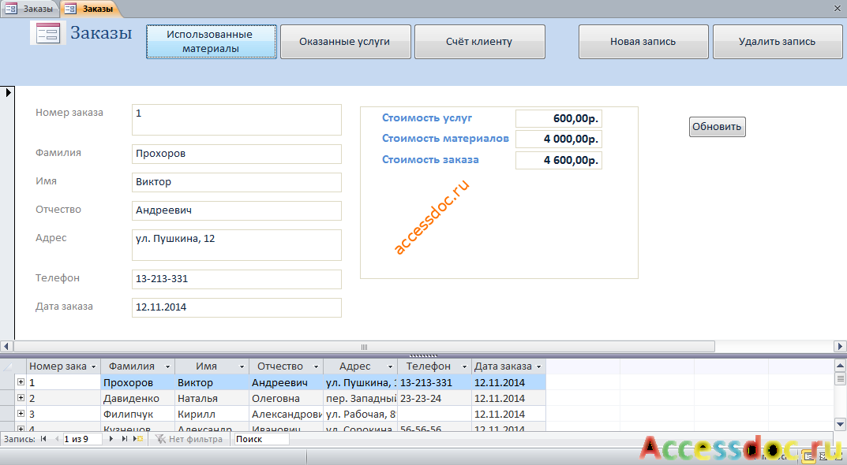Image resolution: width=847 pixels, height=465 pixels.
Task: Open the Имя column filter dropdown
Action: 242,366
